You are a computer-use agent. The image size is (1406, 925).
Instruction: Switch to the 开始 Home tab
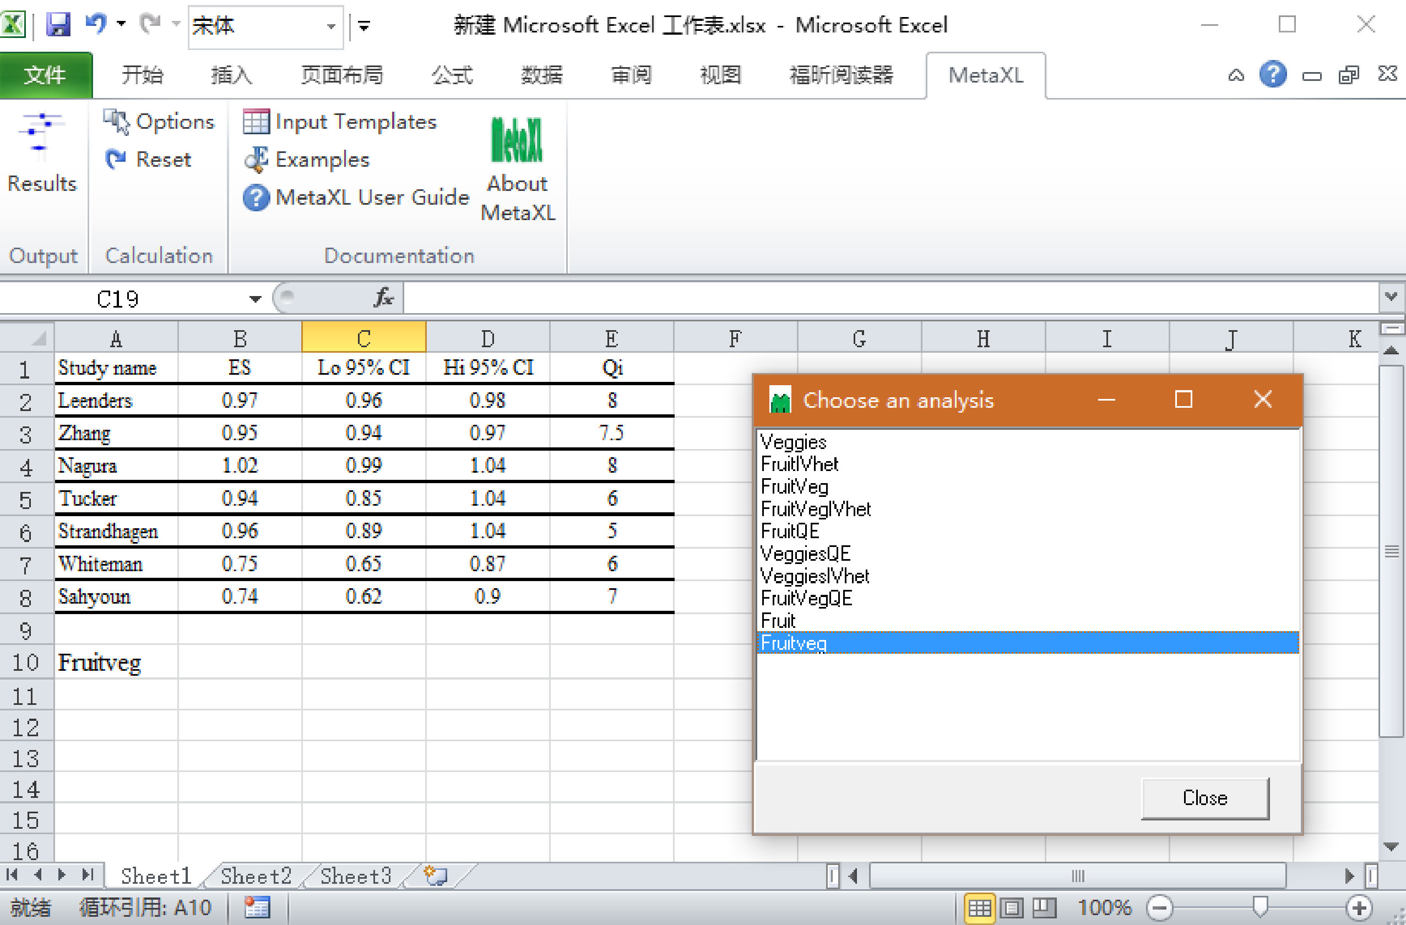(x=142, y=75)
